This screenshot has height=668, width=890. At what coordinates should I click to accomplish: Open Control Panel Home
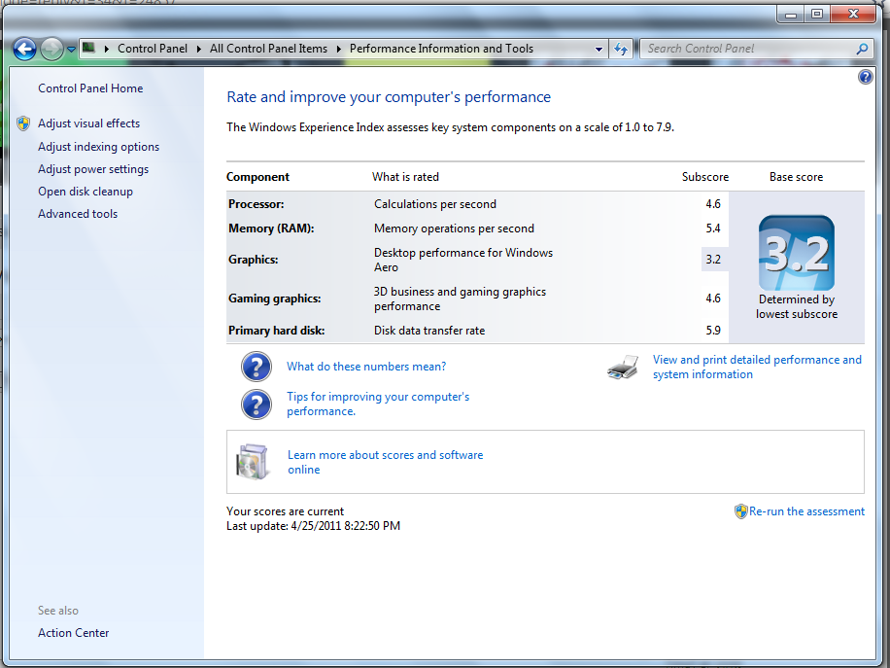coord(90,88)
